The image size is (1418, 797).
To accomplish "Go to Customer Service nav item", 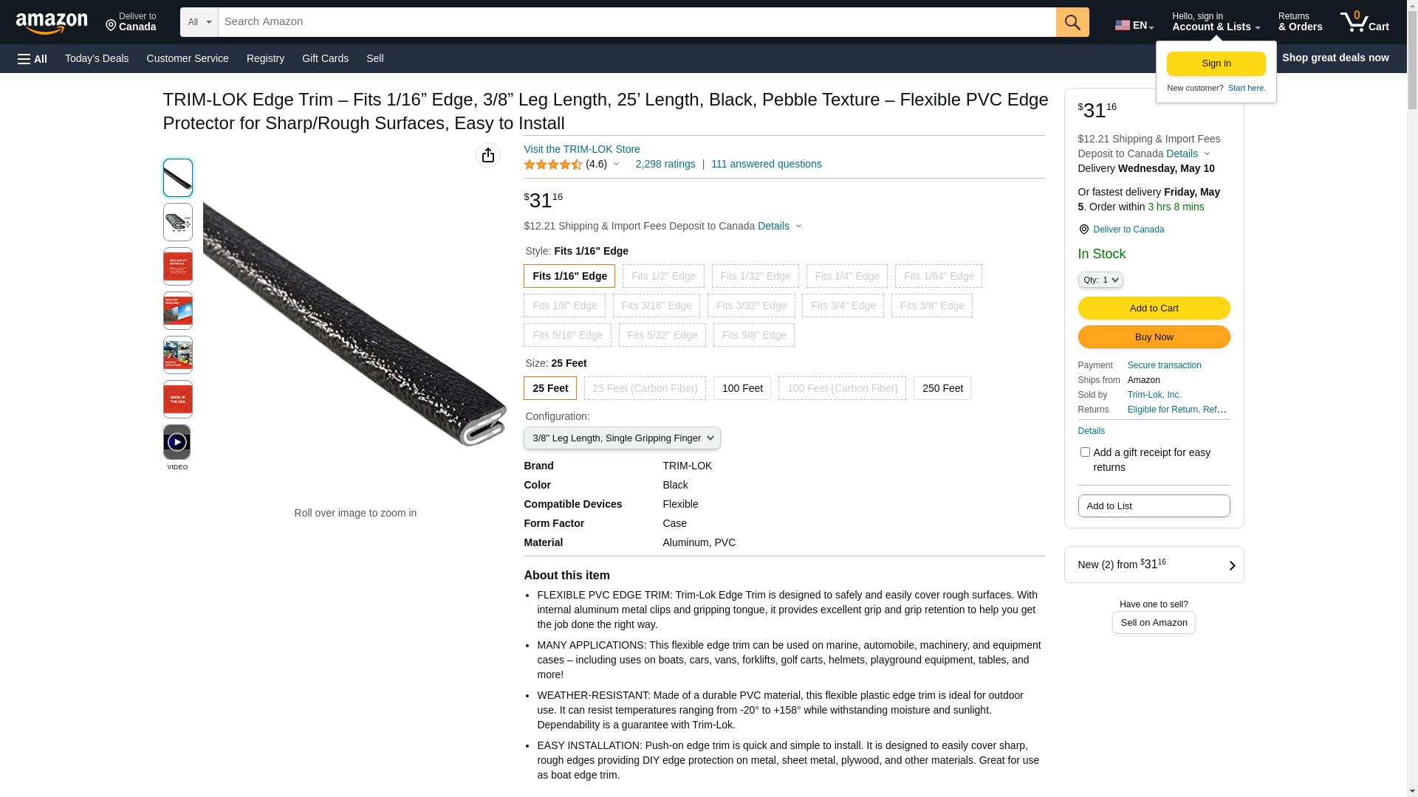I will click(188, 58).
